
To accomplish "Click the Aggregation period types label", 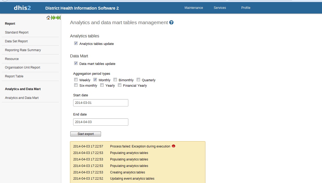I will tap(92, 74).
